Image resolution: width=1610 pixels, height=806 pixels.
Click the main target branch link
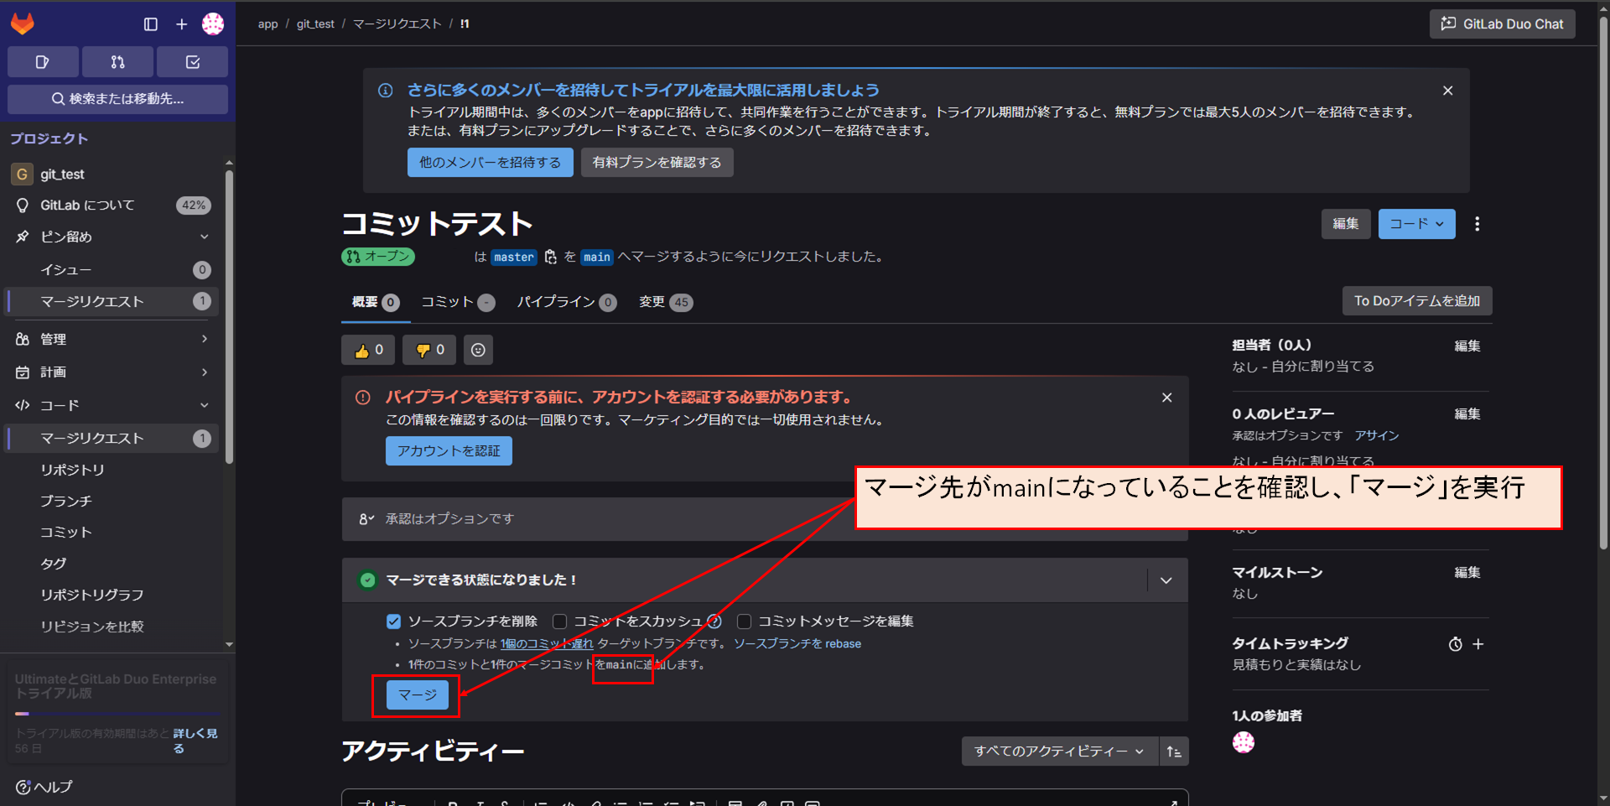[x=597, y=257]
